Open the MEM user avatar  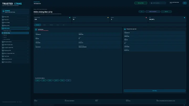[185, 3]
